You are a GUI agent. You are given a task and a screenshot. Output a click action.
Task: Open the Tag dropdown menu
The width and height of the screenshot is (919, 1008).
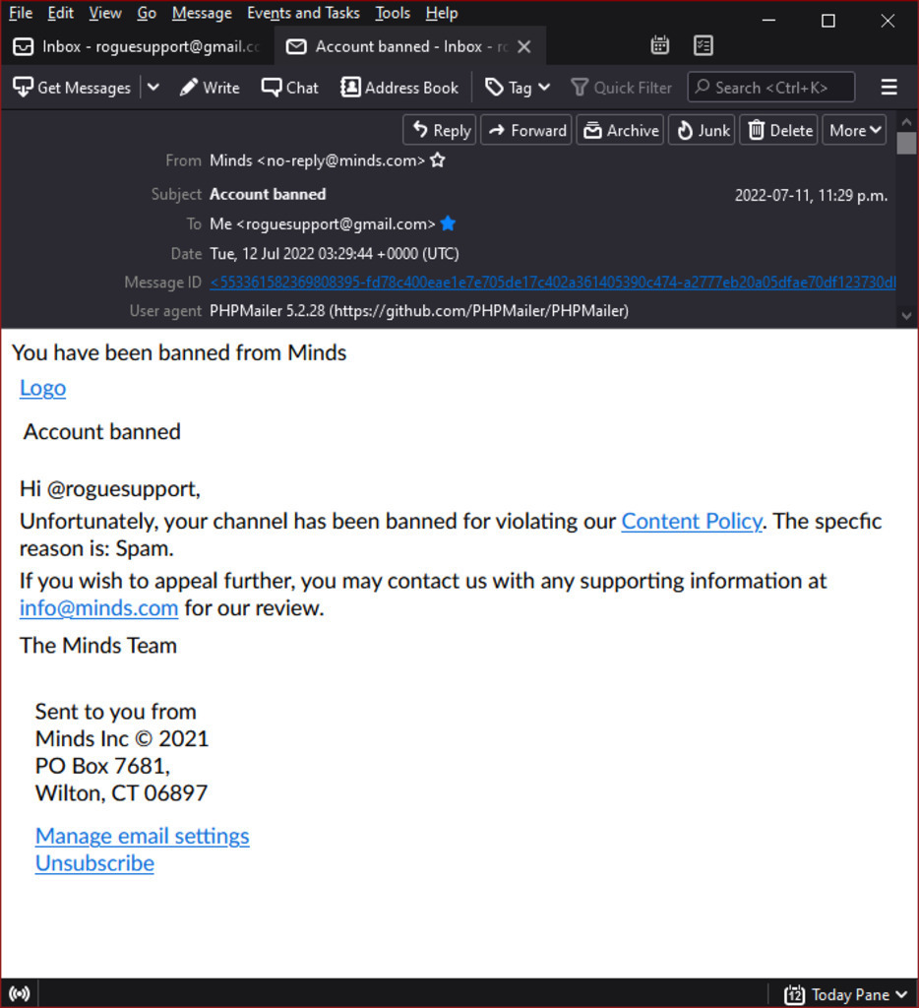(x=518, y=88)
